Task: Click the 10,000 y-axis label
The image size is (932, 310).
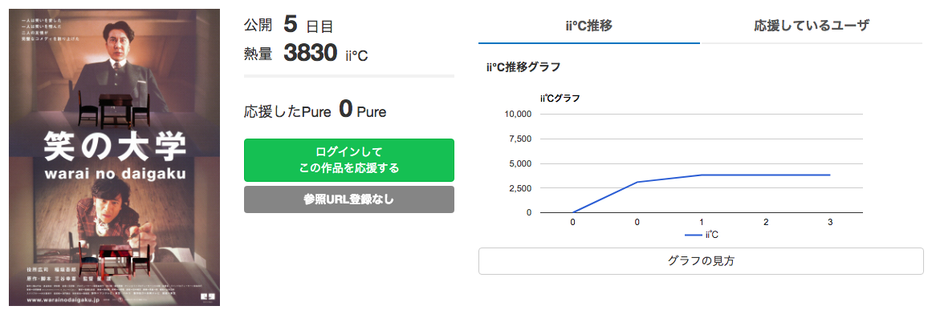Action: click(x=518, y=114)
